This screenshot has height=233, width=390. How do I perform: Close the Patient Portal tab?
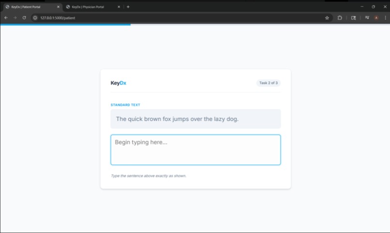(x=58, y=7)
